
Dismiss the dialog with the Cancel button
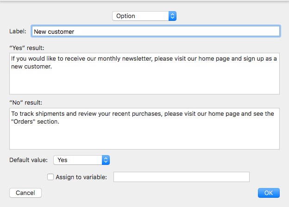pyautogui.click(x=25, y=193)
